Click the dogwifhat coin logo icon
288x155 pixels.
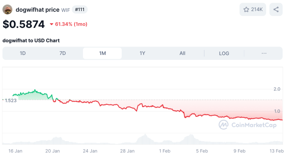[x=7, y=10]
